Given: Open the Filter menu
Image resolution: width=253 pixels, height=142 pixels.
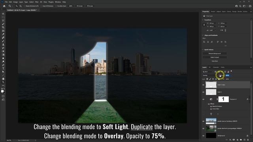Looking at the screenshot, I should point(37,2).
